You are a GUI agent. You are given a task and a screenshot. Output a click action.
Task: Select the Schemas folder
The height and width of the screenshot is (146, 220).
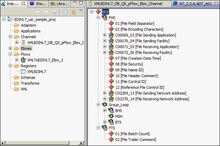click(28, 77)
